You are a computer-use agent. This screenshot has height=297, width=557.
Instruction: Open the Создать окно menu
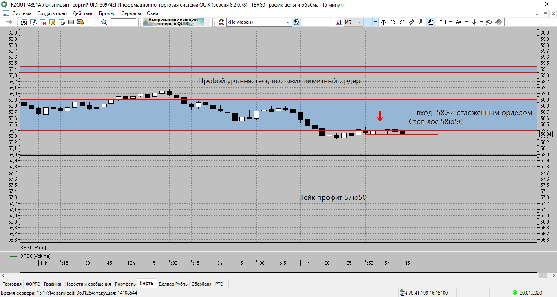tap(52, 13)
